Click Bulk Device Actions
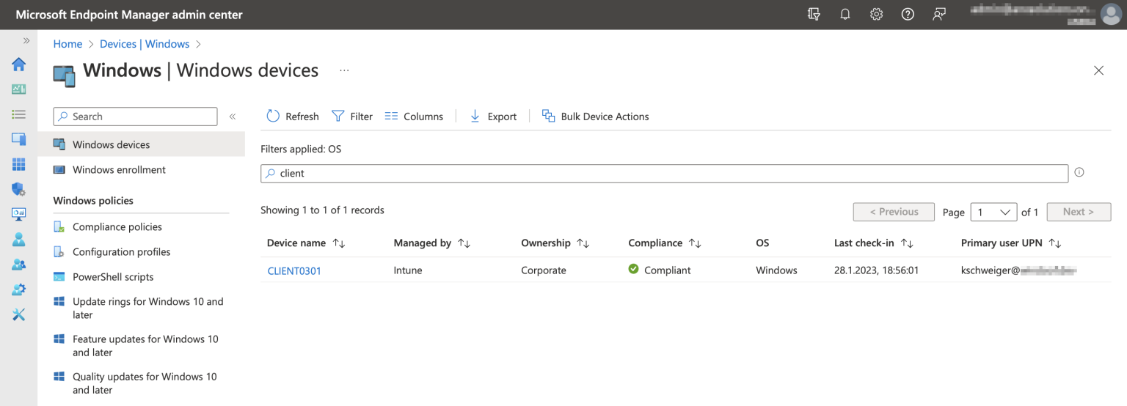This screenshot has height=406, width=1127. point(596,116)
